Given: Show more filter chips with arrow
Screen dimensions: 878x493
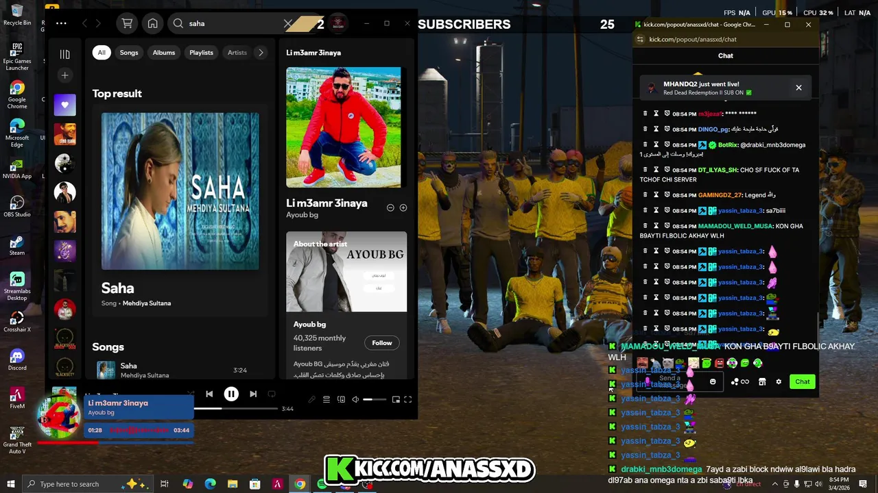Looking at the screenshot, I should (x=261, y=53).
